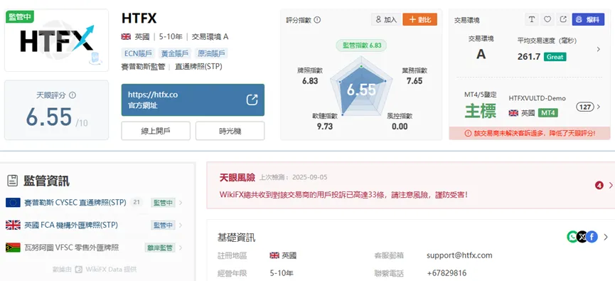
Task: Click the blue 爆料 report button
Action: click(x=588, y=19)
